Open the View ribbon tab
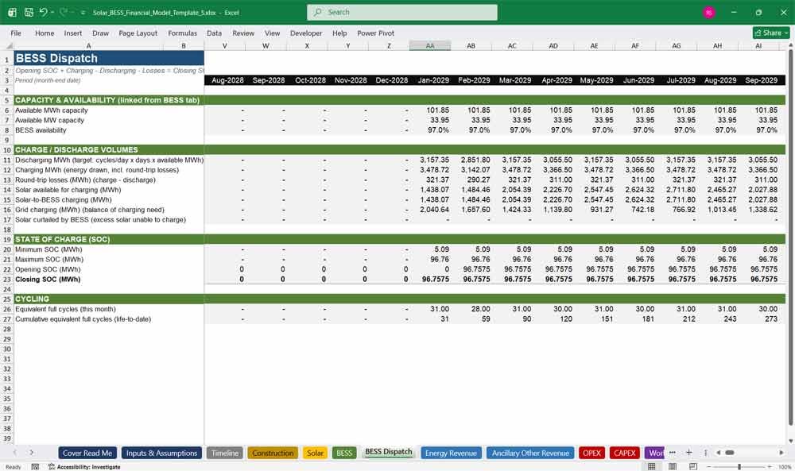The height and width of the screenshot is (471, 795). pos(272,33)
